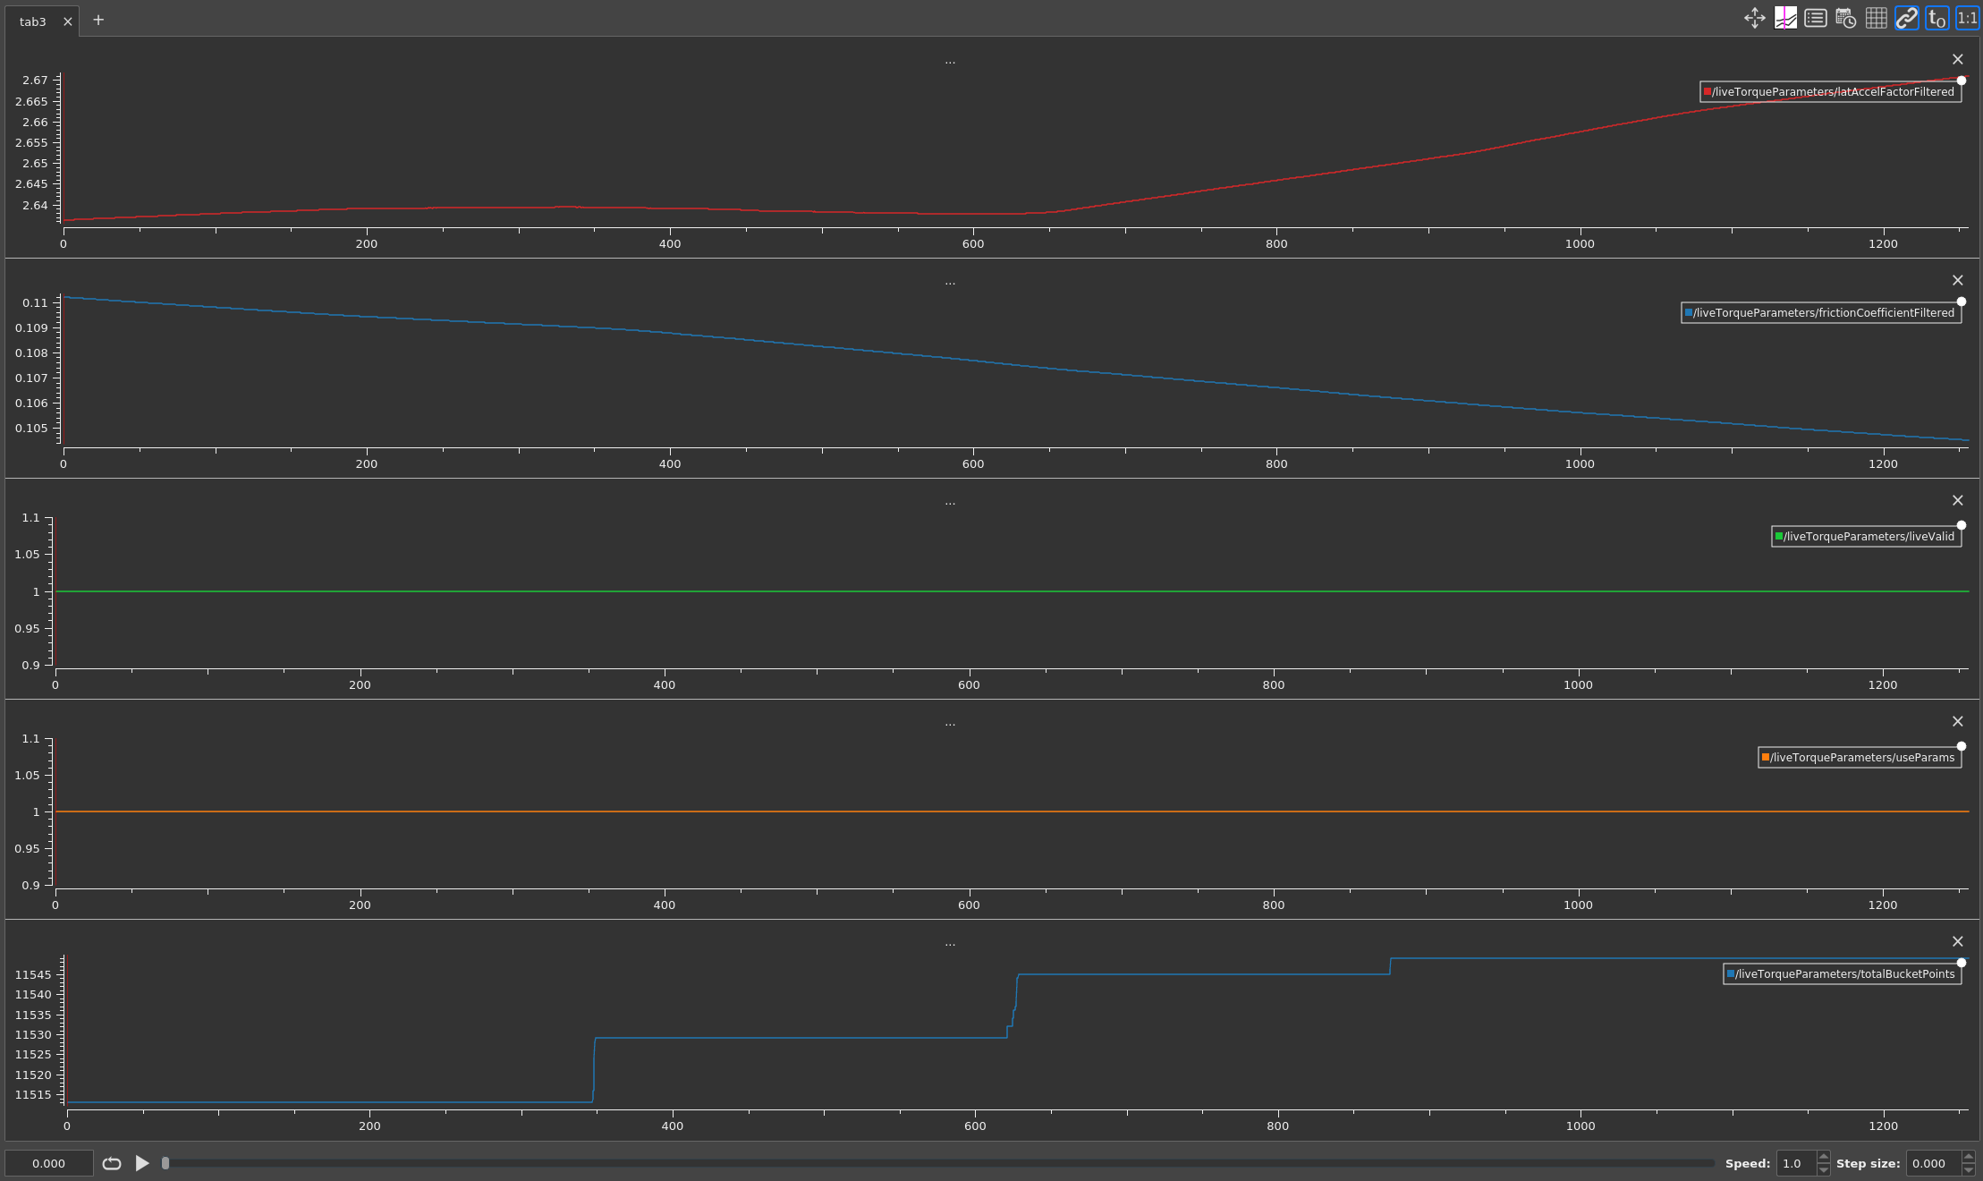Toggle the time tracker line icon
This screenshot has height=1181, width=1983.
[x=1785, y=18]
